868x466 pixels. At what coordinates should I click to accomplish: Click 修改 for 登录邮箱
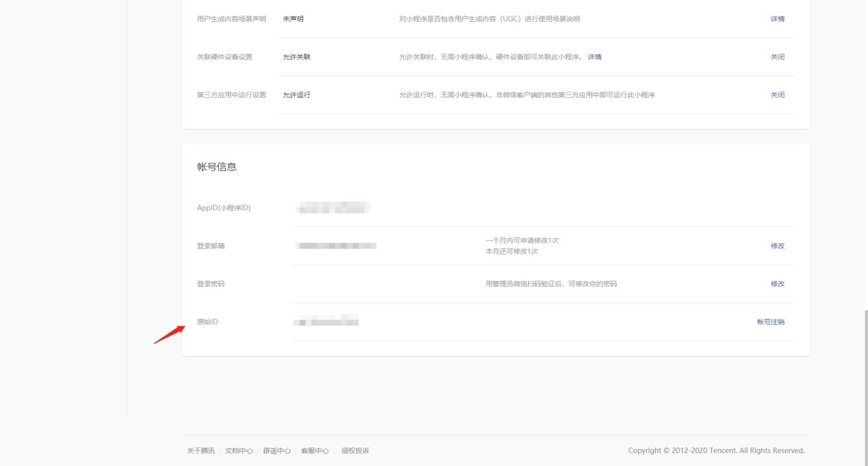777,246
